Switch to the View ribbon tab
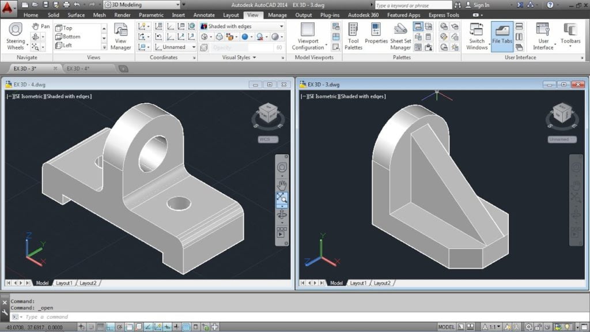This screenshot has height=332, width=590. click(x=253, y=15)
